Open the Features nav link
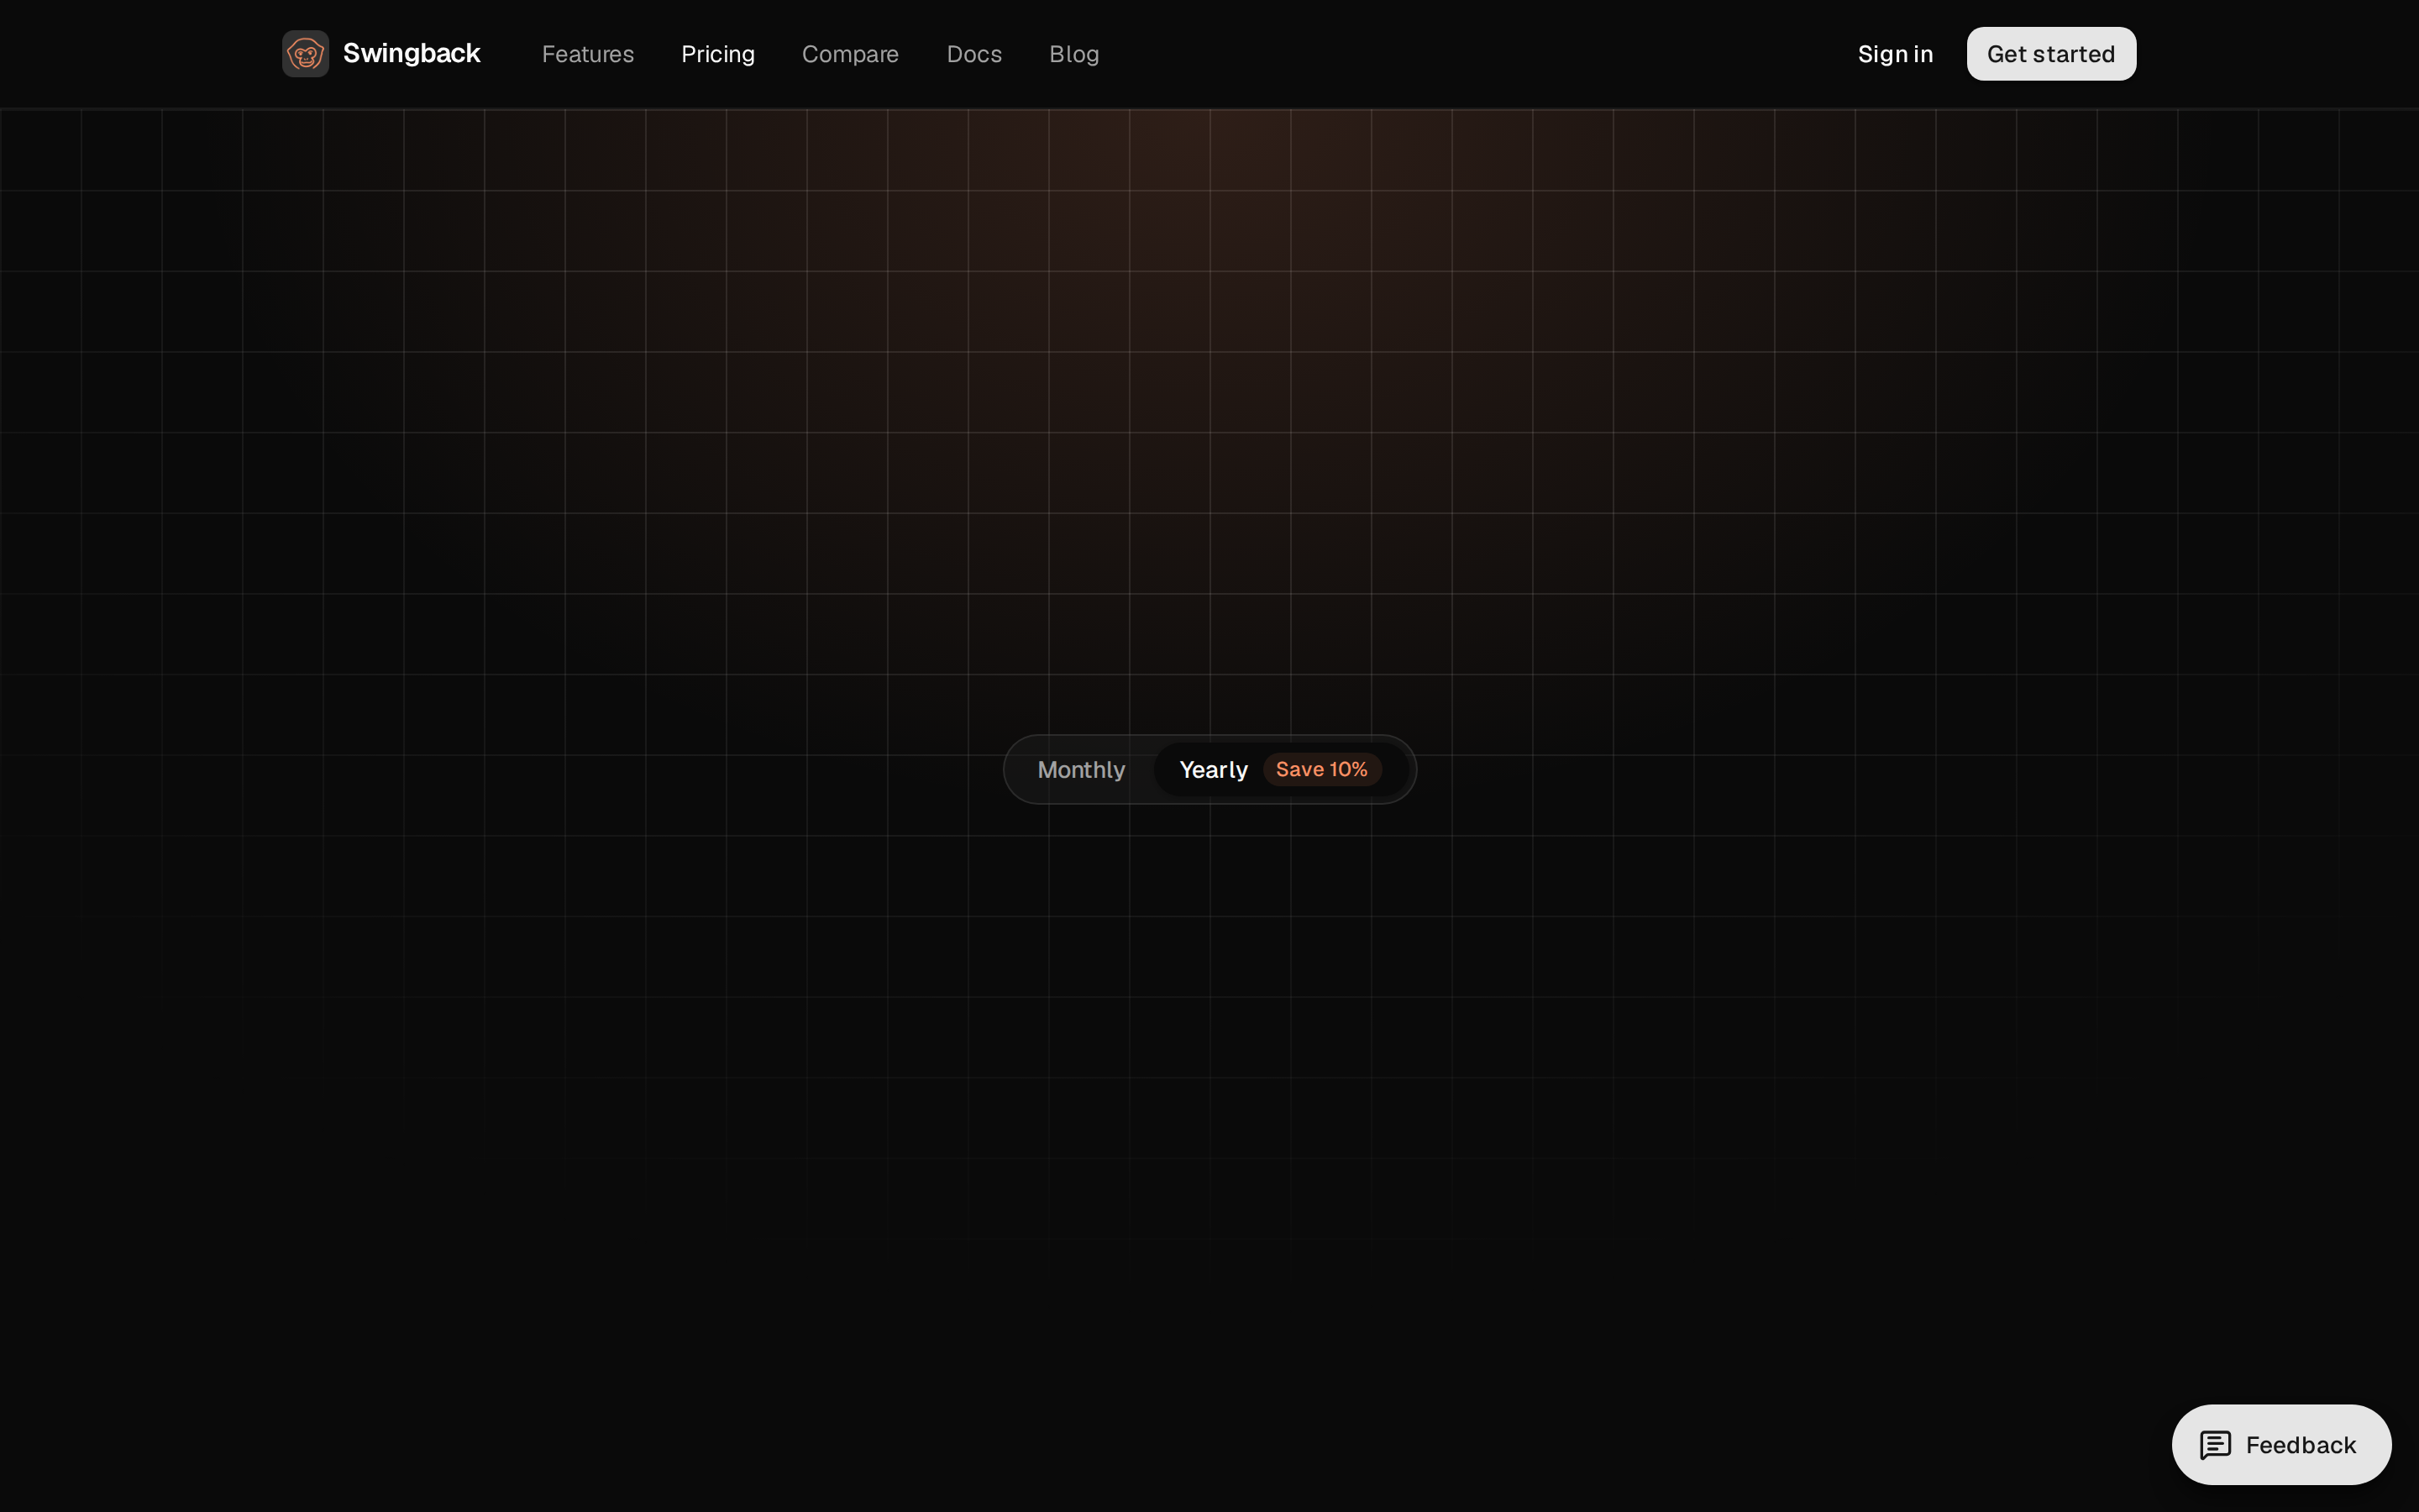2419x1512 pixels. (x=588, y=54)
